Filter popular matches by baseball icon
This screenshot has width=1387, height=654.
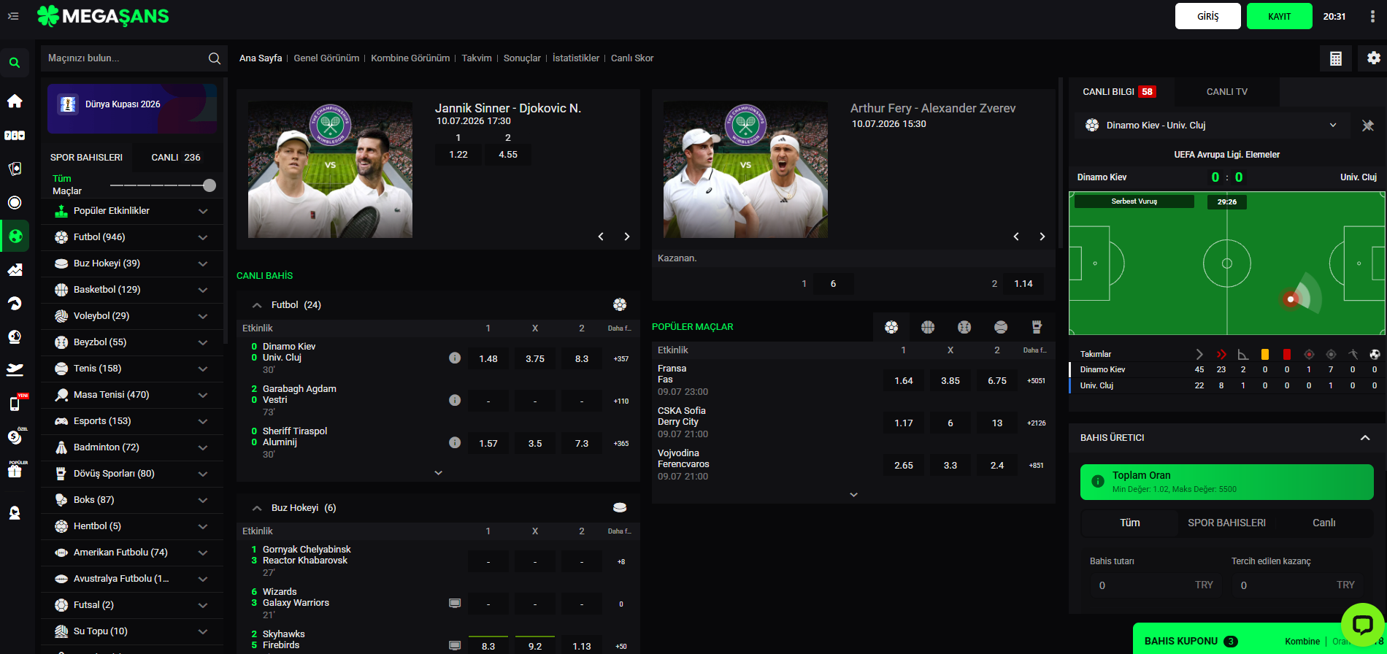tap(964, 327)
